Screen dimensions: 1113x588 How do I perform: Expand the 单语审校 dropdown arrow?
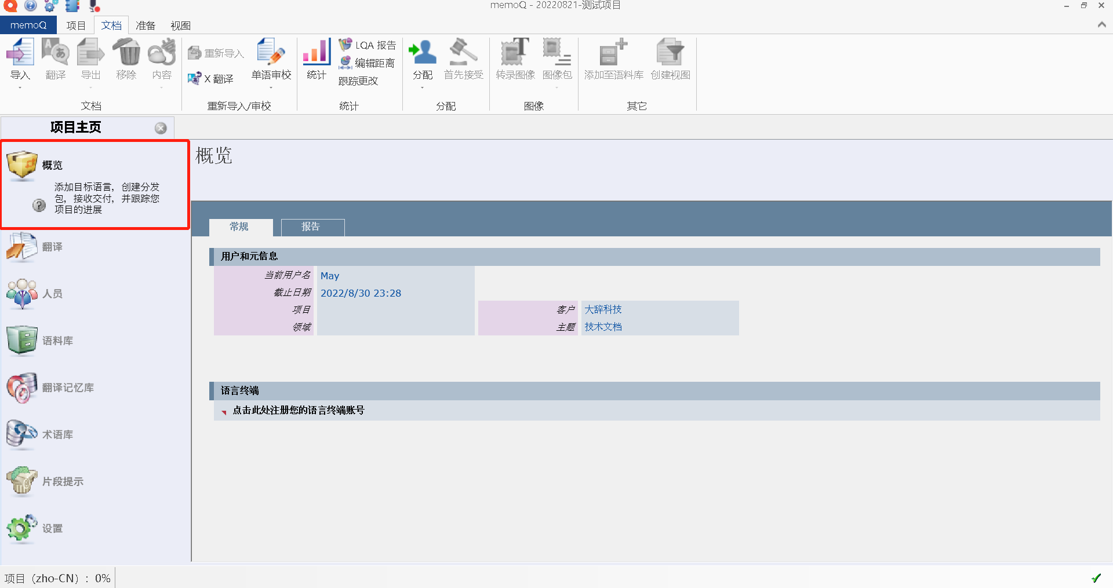click(271, 87)
